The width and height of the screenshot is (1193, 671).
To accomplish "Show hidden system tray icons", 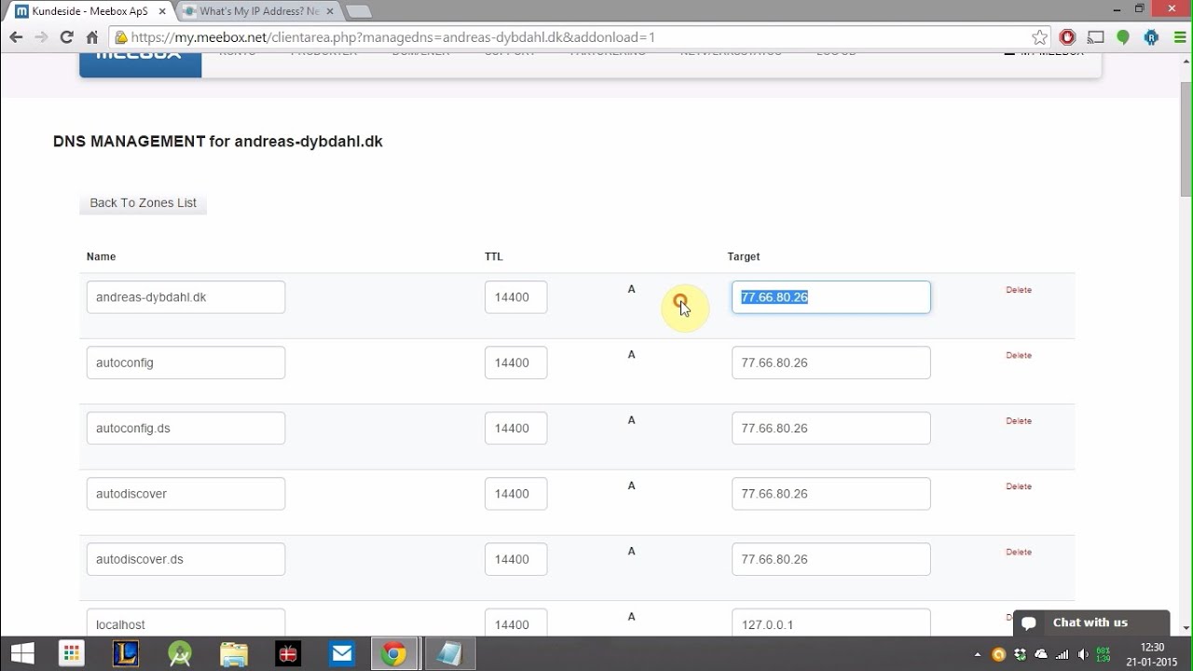I will tap(977, 654).
